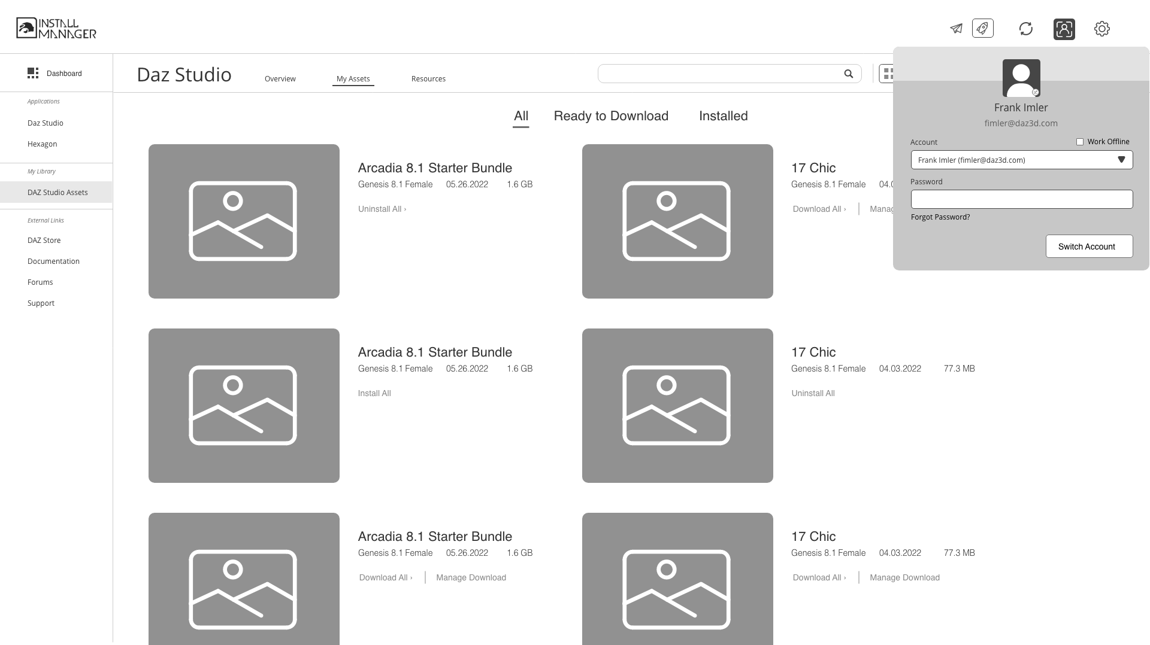Select the My Assets tab
The image size is (1150, 645).
point(353,79)
